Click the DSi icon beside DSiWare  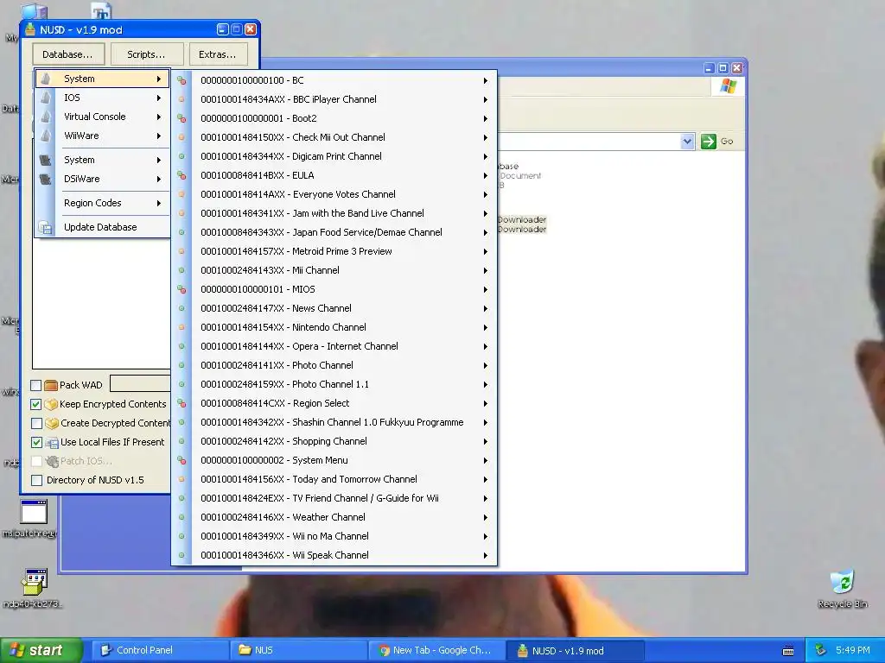(46, 180)
